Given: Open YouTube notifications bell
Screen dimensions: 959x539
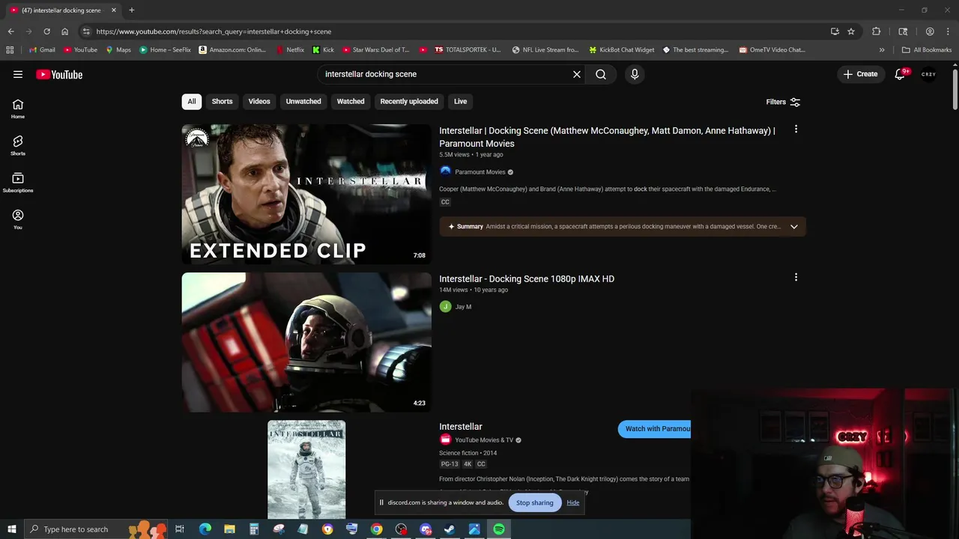Looking at the screenshot, I should [900, 74].
